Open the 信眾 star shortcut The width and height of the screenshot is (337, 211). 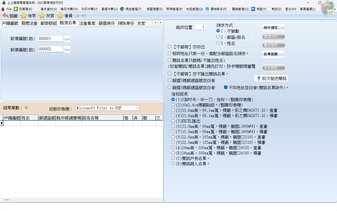24,16
